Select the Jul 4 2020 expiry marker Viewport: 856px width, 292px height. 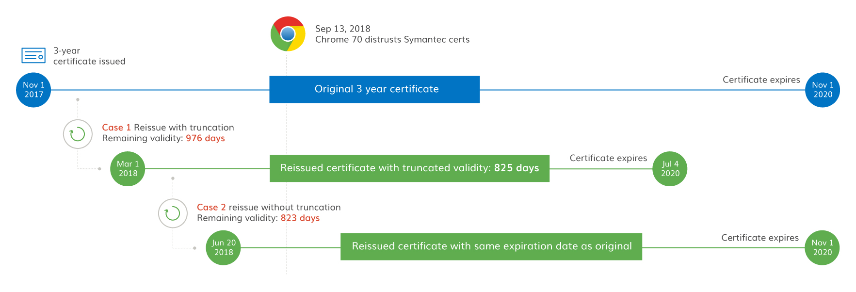[670, 169]
